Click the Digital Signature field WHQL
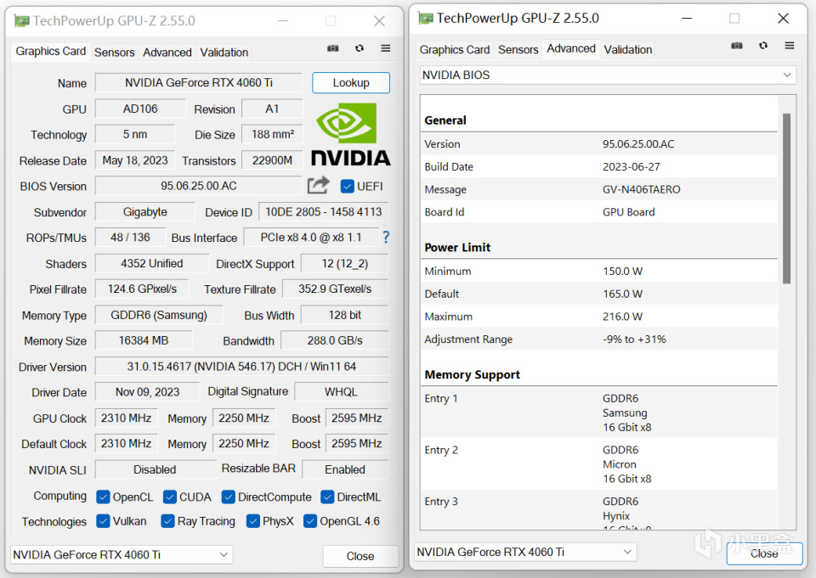Screen dimensions: 816x578 [341, 392]
